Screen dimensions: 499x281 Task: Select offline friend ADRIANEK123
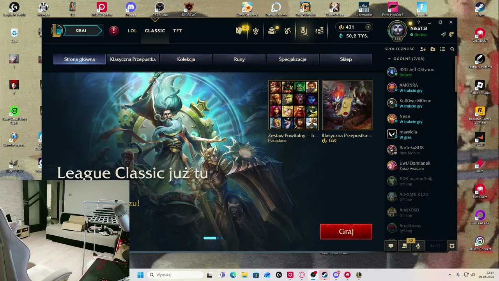click(x=420, y=197)
